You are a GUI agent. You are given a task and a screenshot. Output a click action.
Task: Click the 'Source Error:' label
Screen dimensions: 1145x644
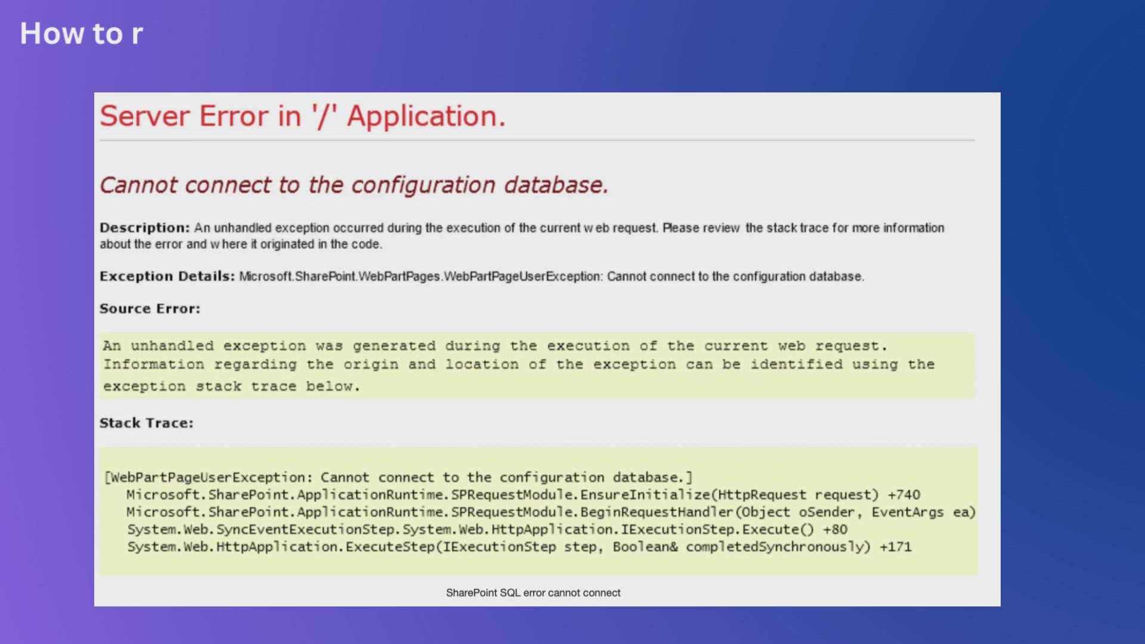[x=150, y=308]
